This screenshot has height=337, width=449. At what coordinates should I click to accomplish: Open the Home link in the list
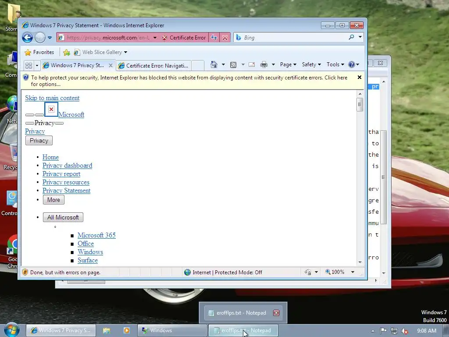[51, 158]
